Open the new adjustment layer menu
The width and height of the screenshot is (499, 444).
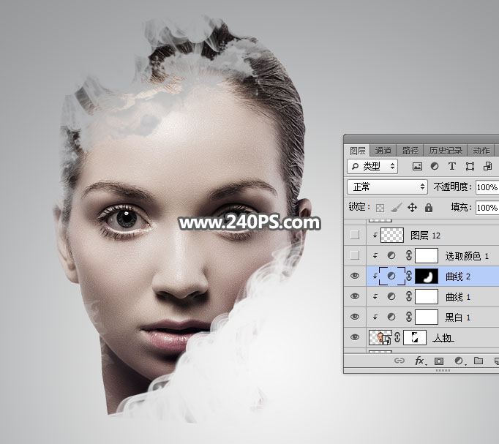click(x=459, y=361)
